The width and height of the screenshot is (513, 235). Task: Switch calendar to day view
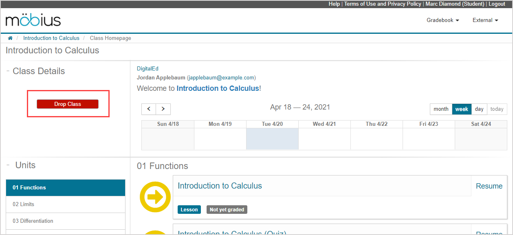click(479, 109)
